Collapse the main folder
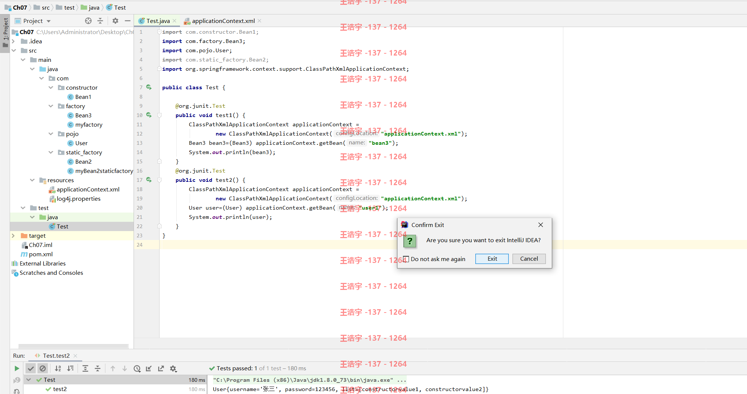The width and height of the screenshot is (747, 394). tap(23, 60)
